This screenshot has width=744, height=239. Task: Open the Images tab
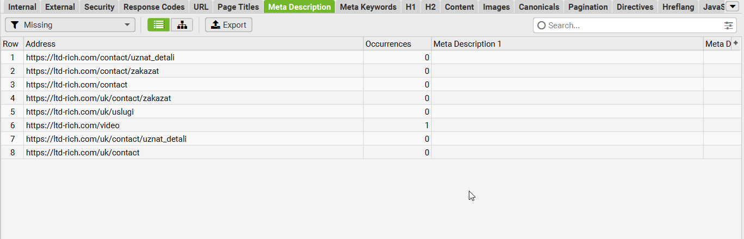click(x=497, y=7)
